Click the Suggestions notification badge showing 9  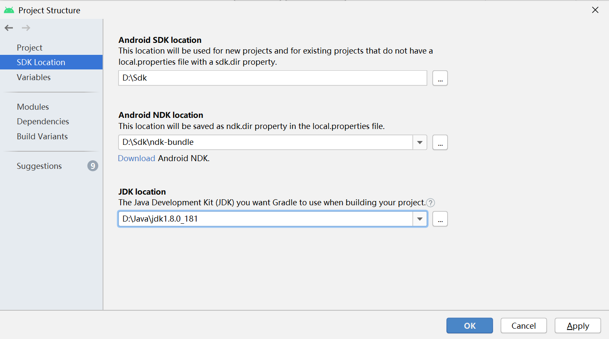(93, 166)
